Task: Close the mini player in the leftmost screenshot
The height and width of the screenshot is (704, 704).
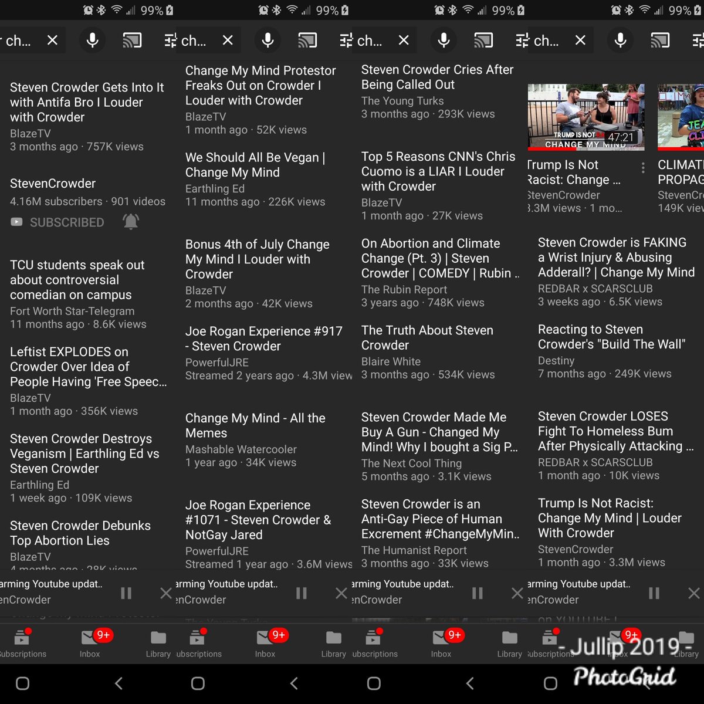Action: point(166,593)
